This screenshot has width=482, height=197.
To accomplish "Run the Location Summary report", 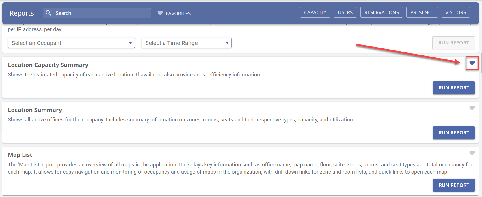I will [x=454, y=133].
